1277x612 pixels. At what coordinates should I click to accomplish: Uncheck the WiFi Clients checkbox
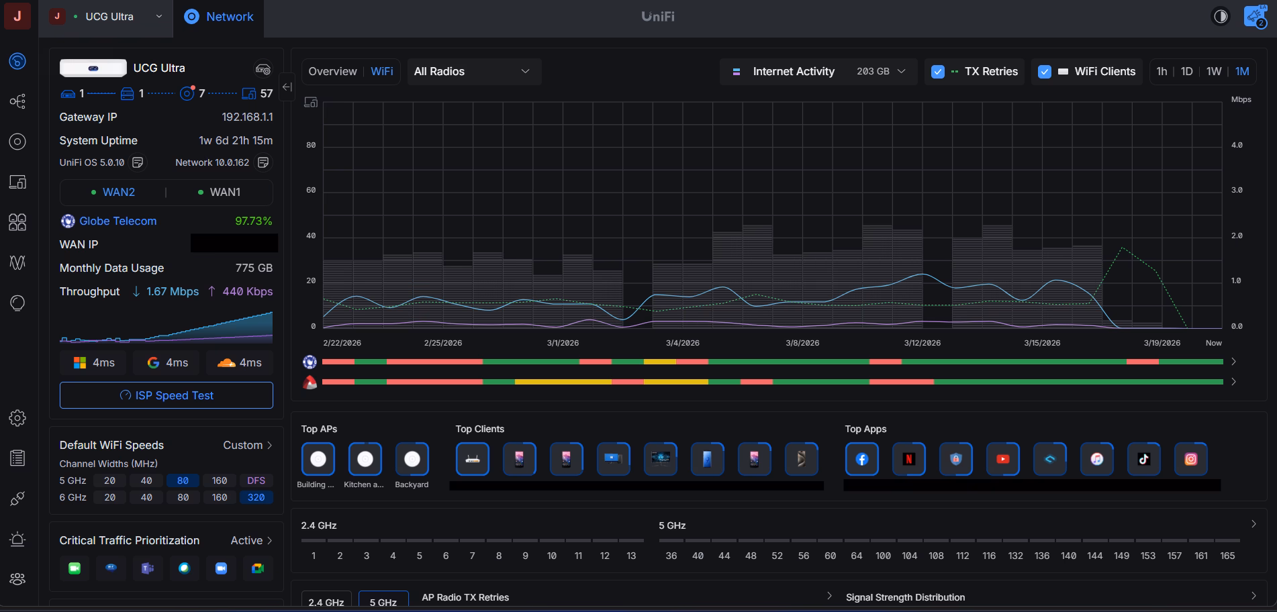coord(1045,72)
